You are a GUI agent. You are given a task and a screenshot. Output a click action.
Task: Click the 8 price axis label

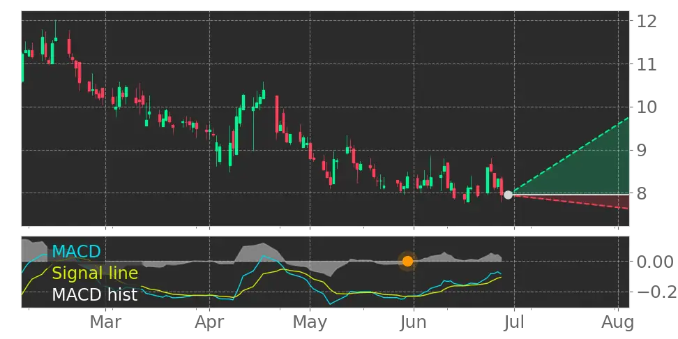[x=642, y=193]
